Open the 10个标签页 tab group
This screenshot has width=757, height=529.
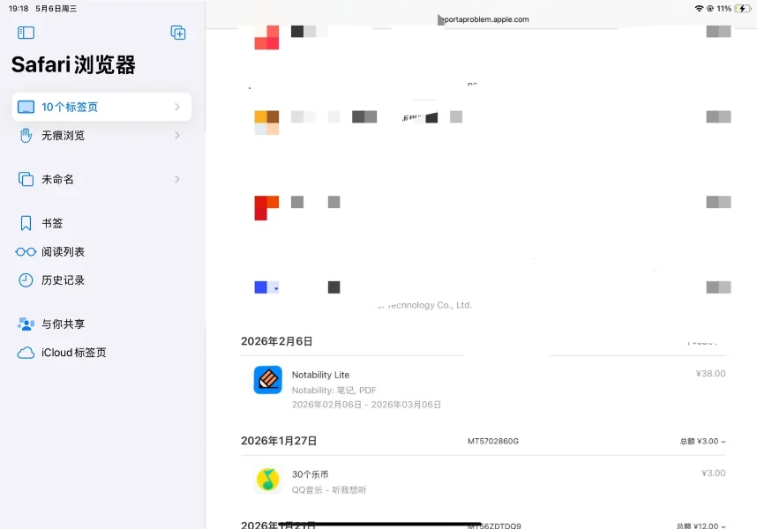[x=101, y=107]
